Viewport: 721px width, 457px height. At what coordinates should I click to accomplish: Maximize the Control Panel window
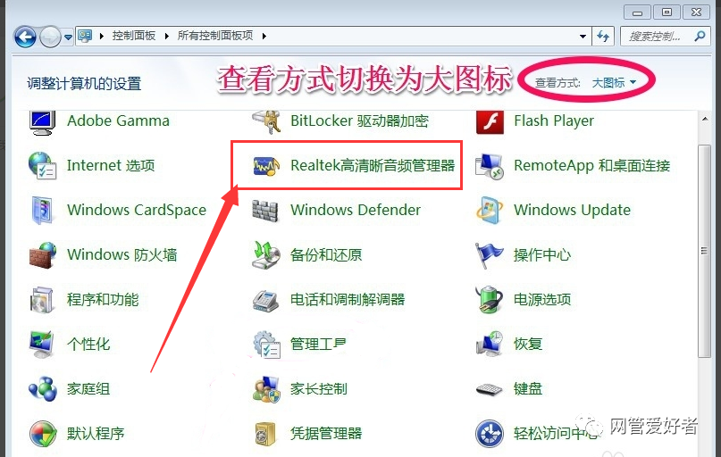(x=667, y=12)
